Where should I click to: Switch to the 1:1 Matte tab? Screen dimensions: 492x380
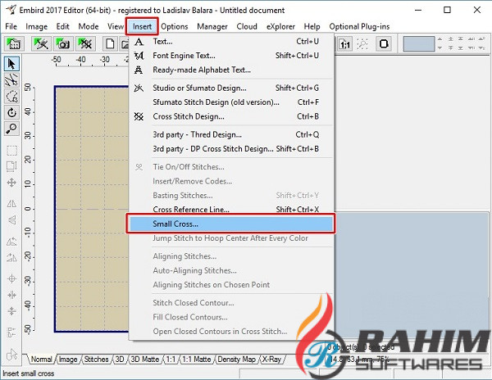coord(197,360)
